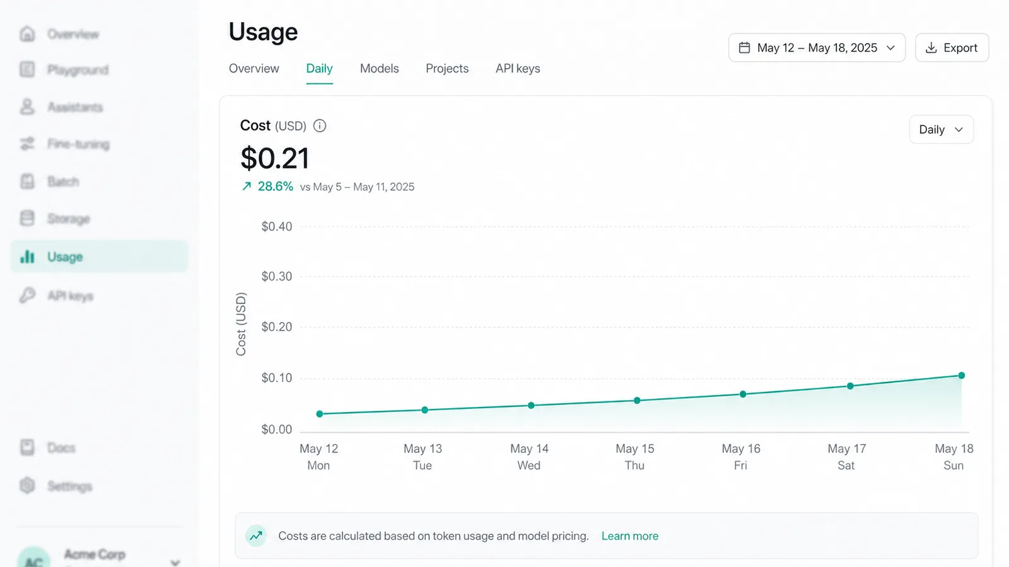Click the Batch icon in sidebar

[x=27, y=181]
